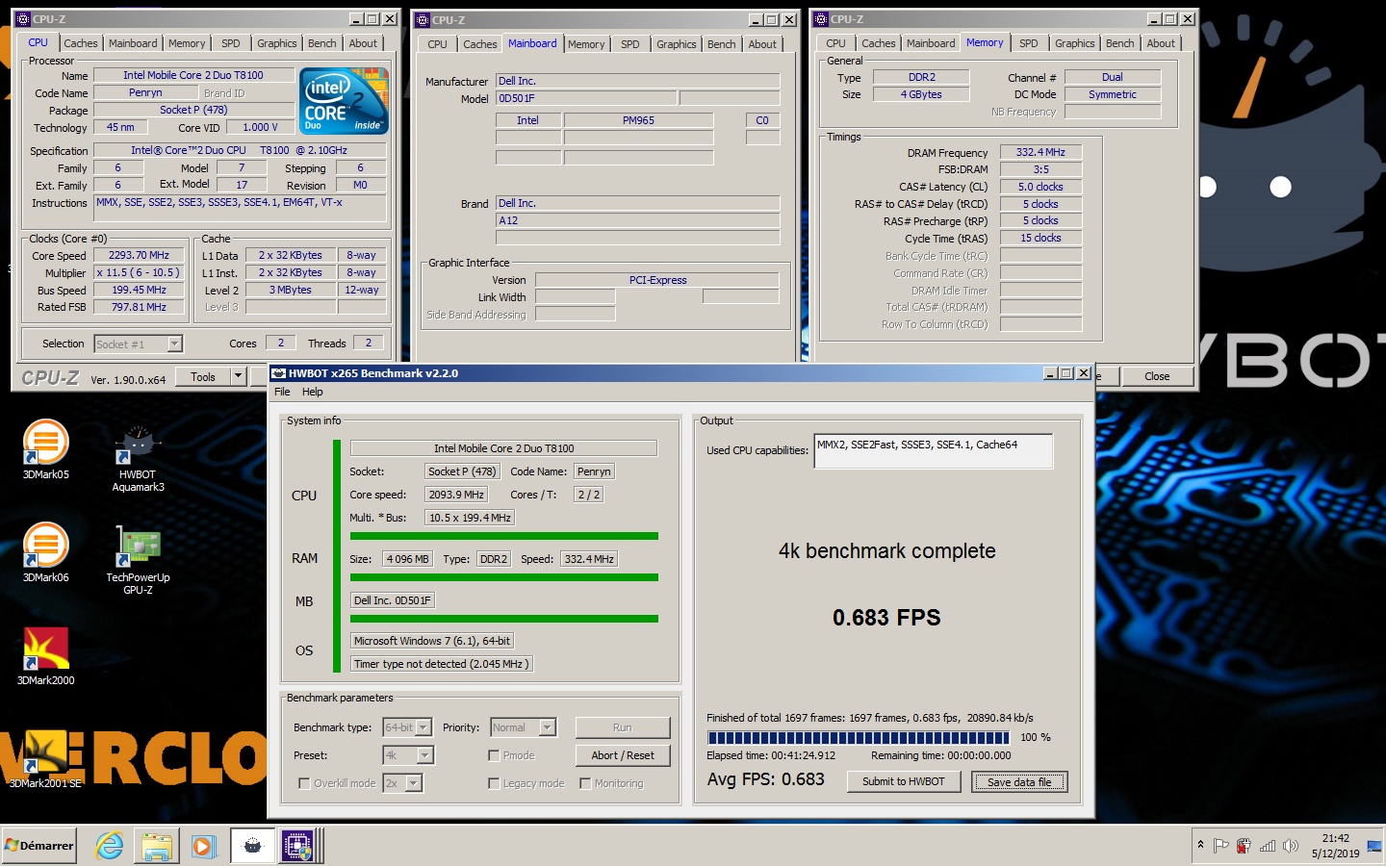This screenshot has width=1386, height=866.
Task: Click the Multiplier value x 11.5 (6 - 10.5)
Action: (139, 273)
